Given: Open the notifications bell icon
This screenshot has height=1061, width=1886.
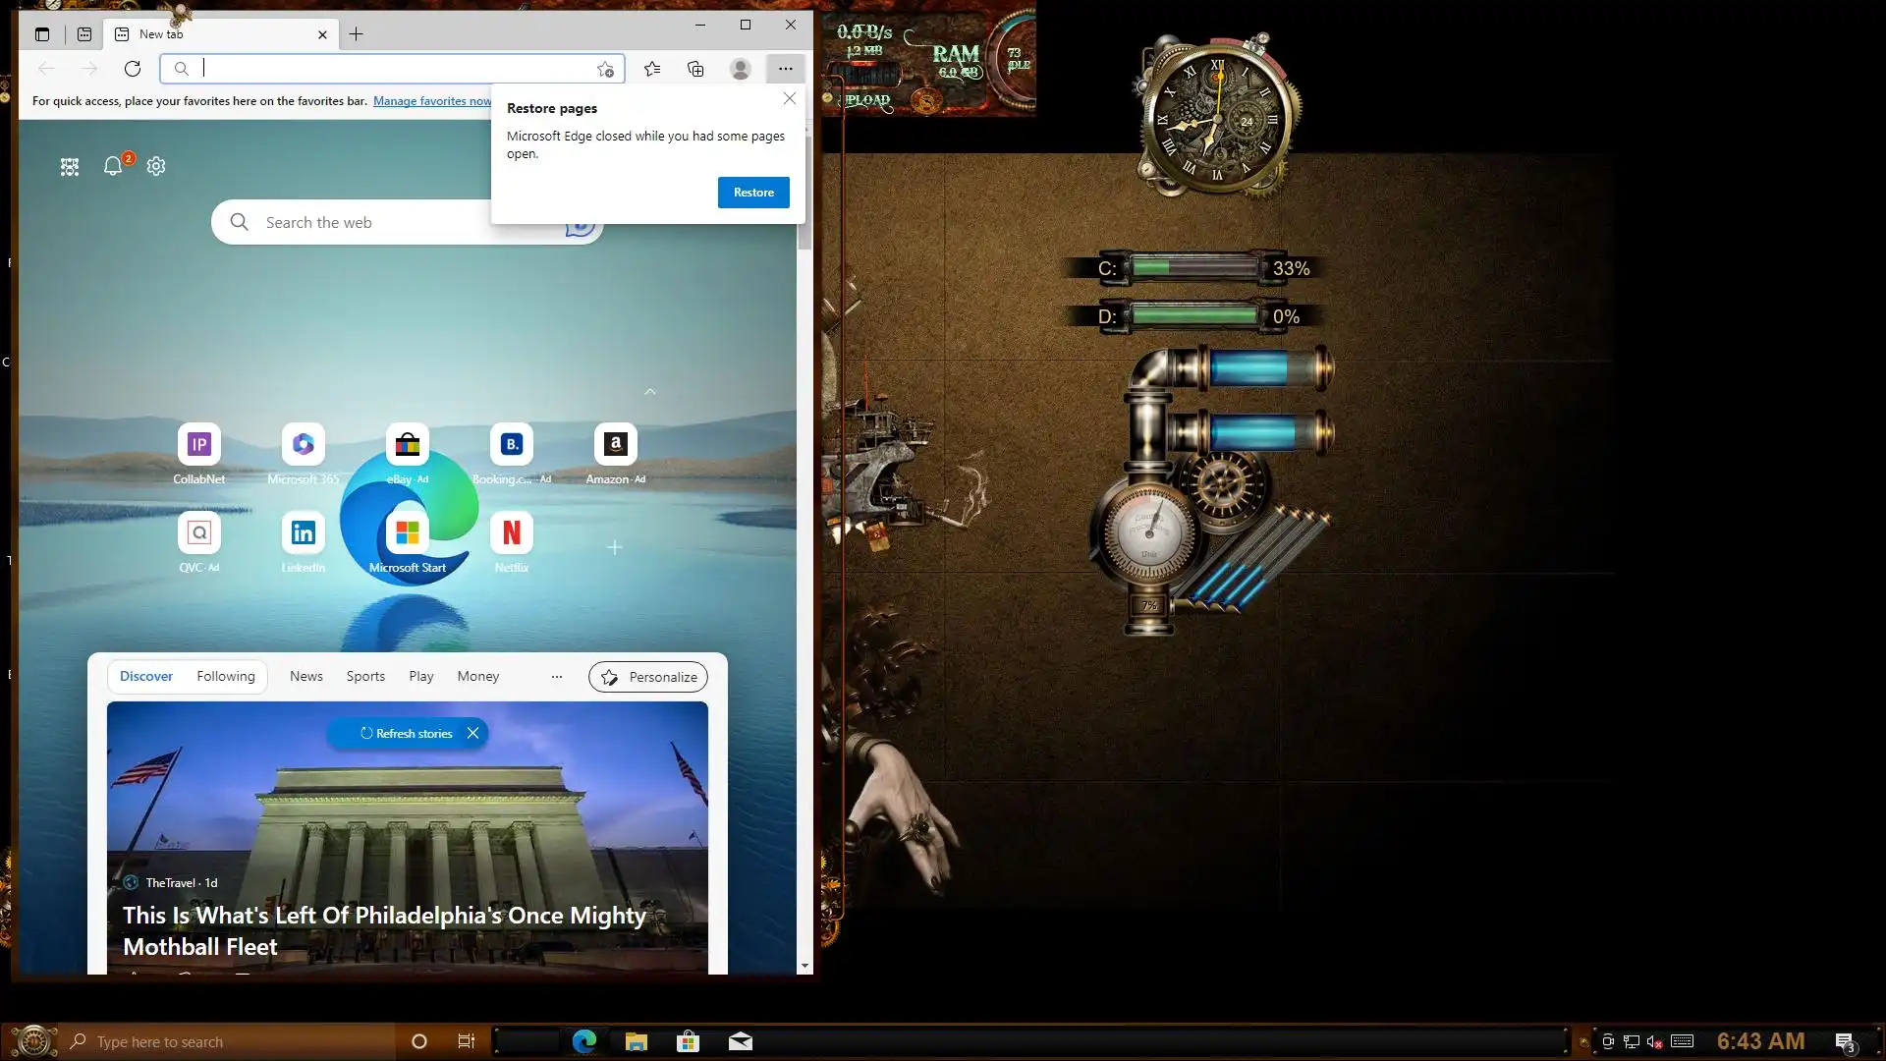Looking at the screenshot, I should tap(113, 166).
